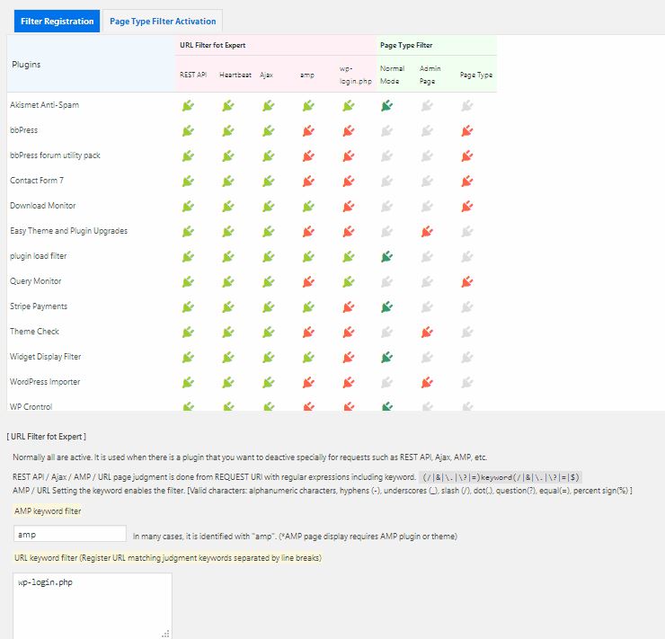Toggle Theme Check Admin Page plug icon

427,332
